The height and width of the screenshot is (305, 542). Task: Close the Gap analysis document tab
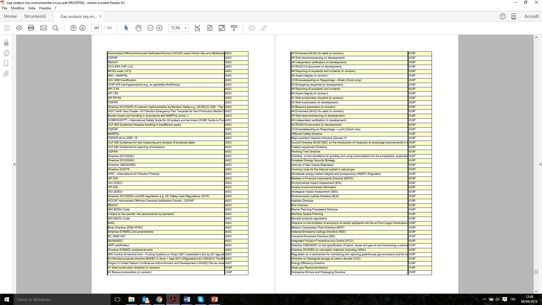click(100, 16)
